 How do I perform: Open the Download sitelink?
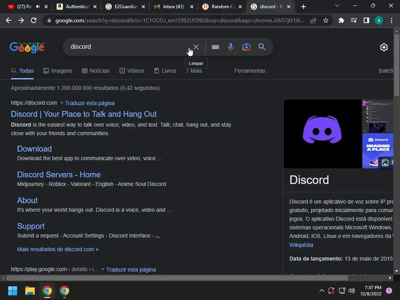[34, 149]
